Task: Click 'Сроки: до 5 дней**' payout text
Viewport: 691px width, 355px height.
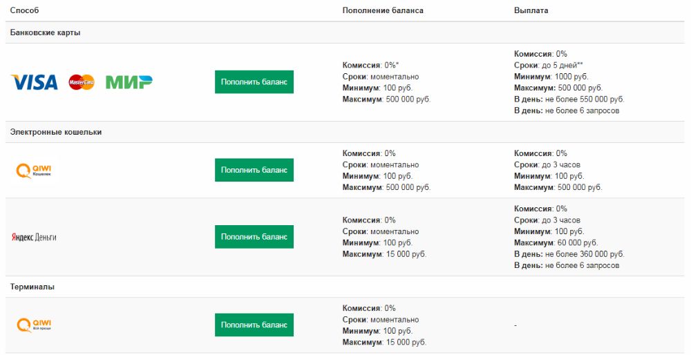Action: (x=549, y=65)
